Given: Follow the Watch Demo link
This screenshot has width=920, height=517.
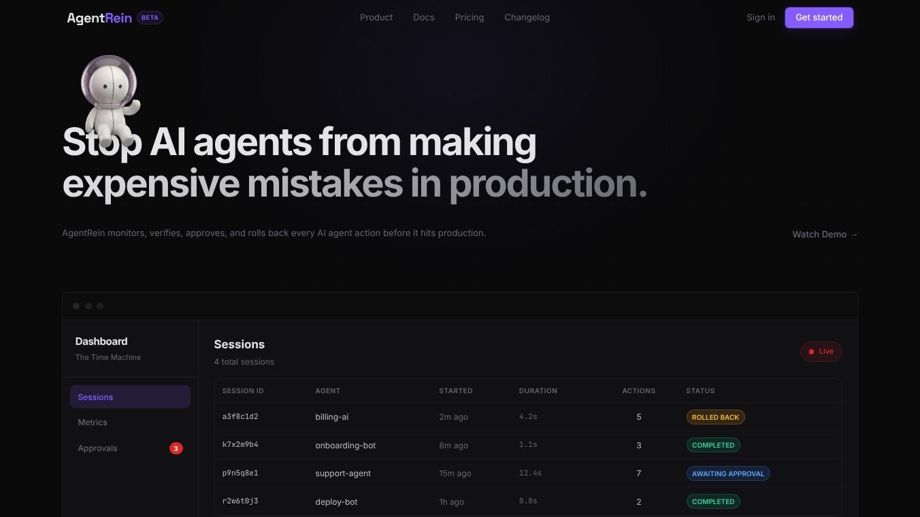Looking at the screenshot, I should click(x=824, y=234).
